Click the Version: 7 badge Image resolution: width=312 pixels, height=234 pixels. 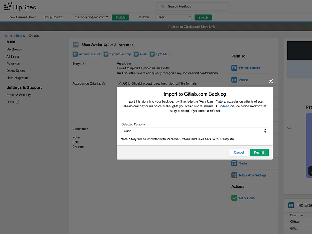(x=126, y=45)
